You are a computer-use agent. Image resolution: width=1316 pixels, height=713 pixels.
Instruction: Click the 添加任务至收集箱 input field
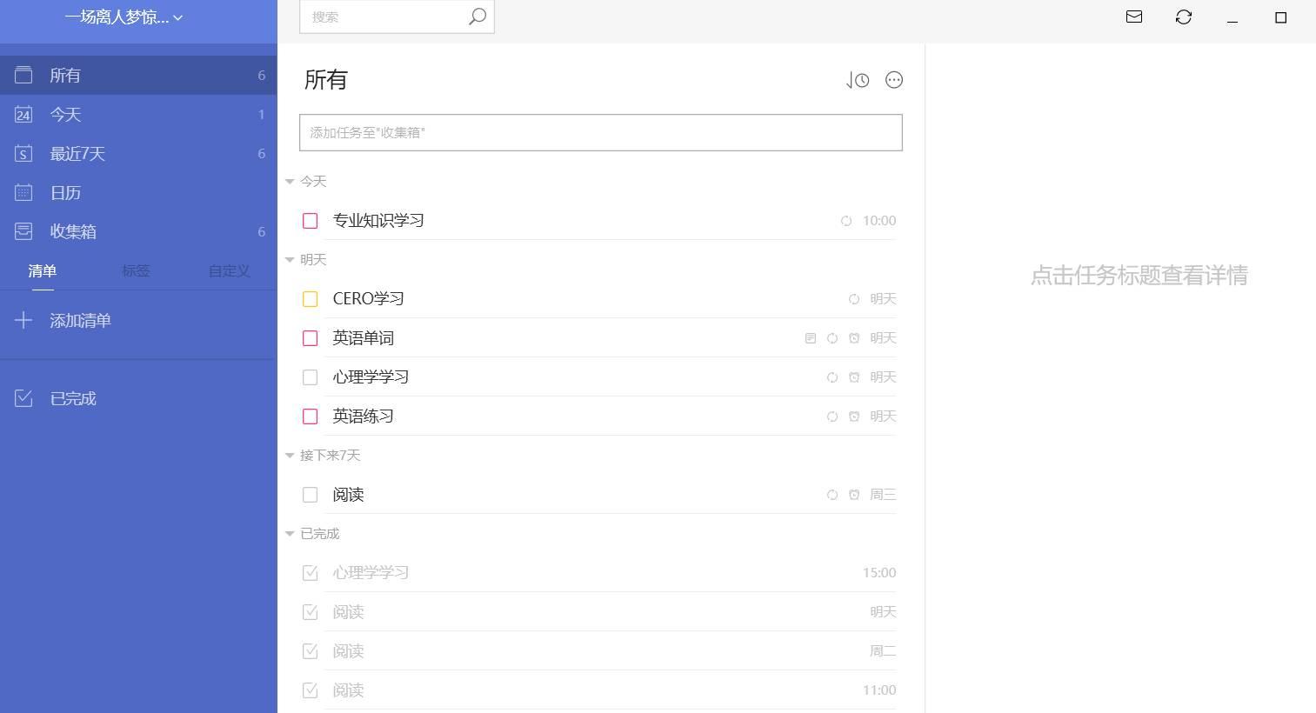(601, 132)
